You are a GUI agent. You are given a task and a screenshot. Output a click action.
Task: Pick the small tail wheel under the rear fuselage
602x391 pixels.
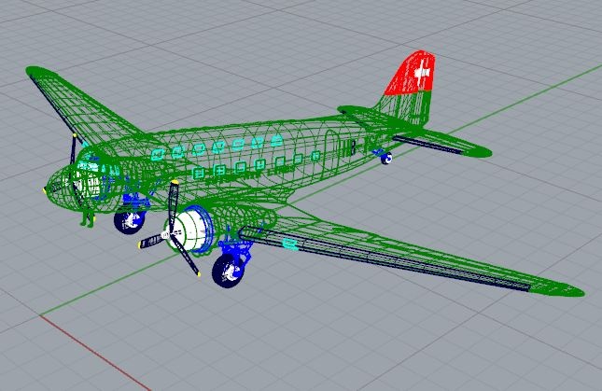tap(386, 158)
